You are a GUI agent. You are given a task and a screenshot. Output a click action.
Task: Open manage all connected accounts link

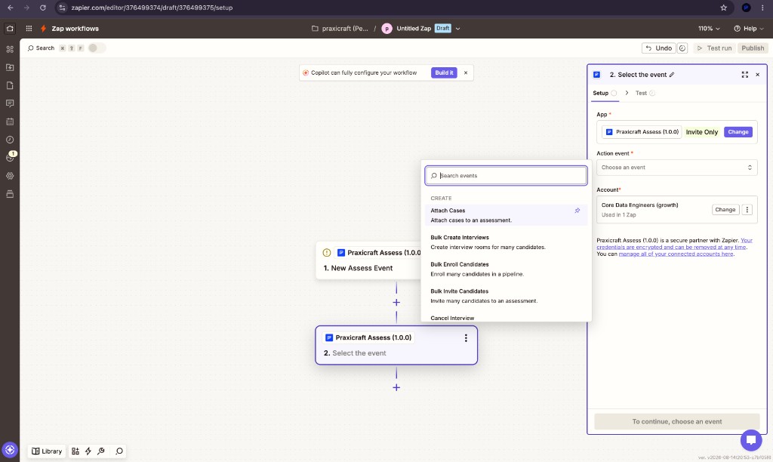[676, 254]
